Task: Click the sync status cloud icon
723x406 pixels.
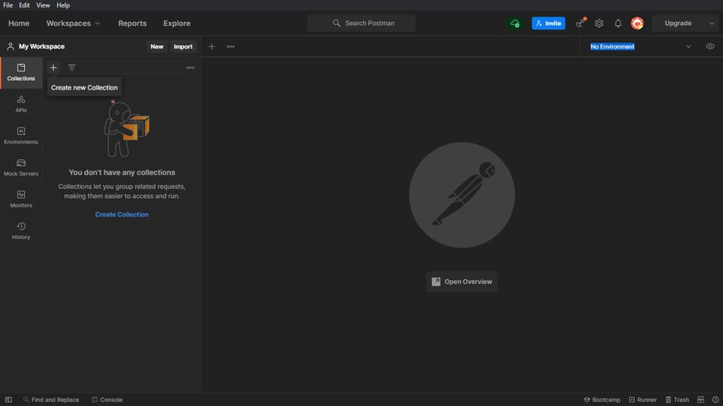Action: pos(515,23)
